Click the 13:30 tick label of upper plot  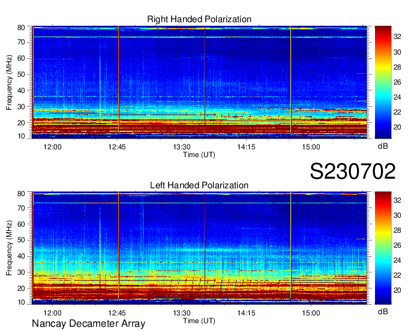click(182, 147)
